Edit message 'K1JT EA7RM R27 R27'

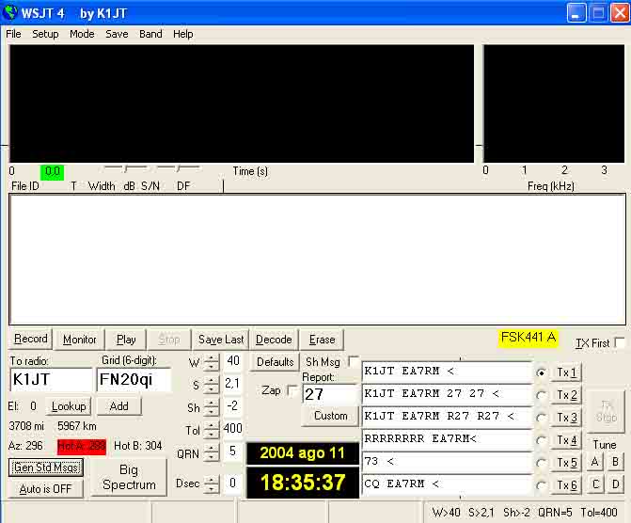447,417
